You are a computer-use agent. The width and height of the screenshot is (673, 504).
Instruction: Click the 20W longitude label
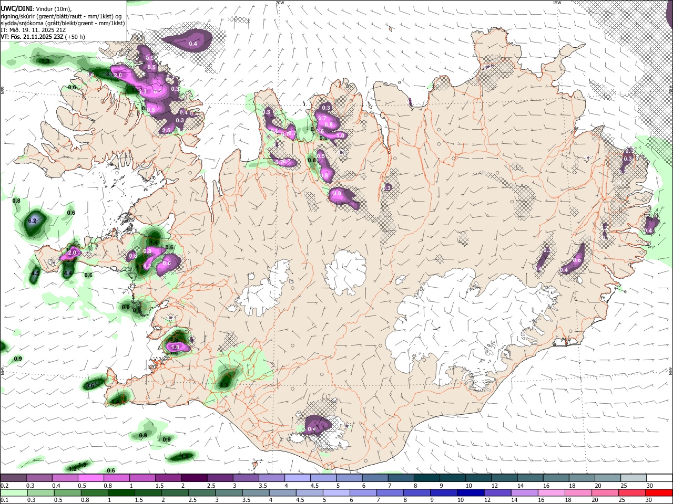click(x=280, y=3)
